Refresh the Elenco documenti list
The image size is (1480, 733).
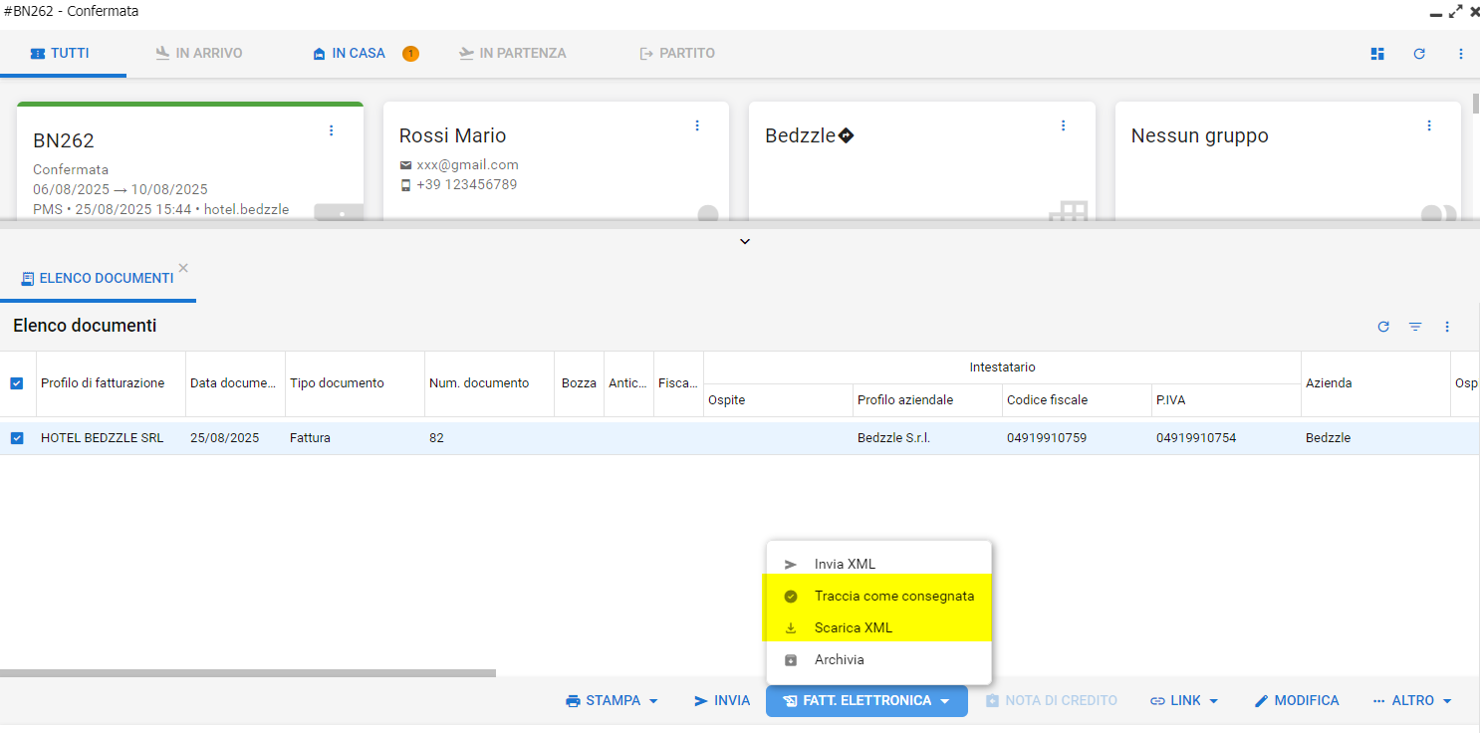(1383, 327)
